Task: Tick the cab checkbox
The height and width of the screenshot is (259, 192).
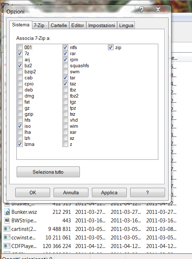Action: click(x=20, y=78)
